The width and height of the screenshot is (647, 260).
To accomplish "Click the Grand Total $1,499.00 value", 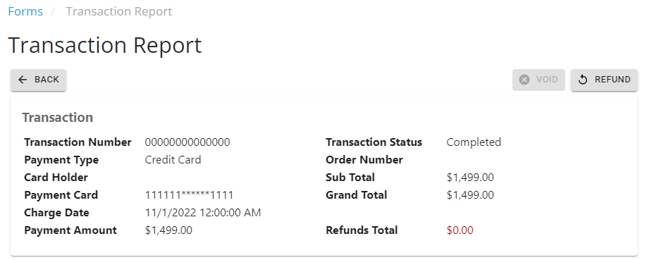I will pos(470,195).
